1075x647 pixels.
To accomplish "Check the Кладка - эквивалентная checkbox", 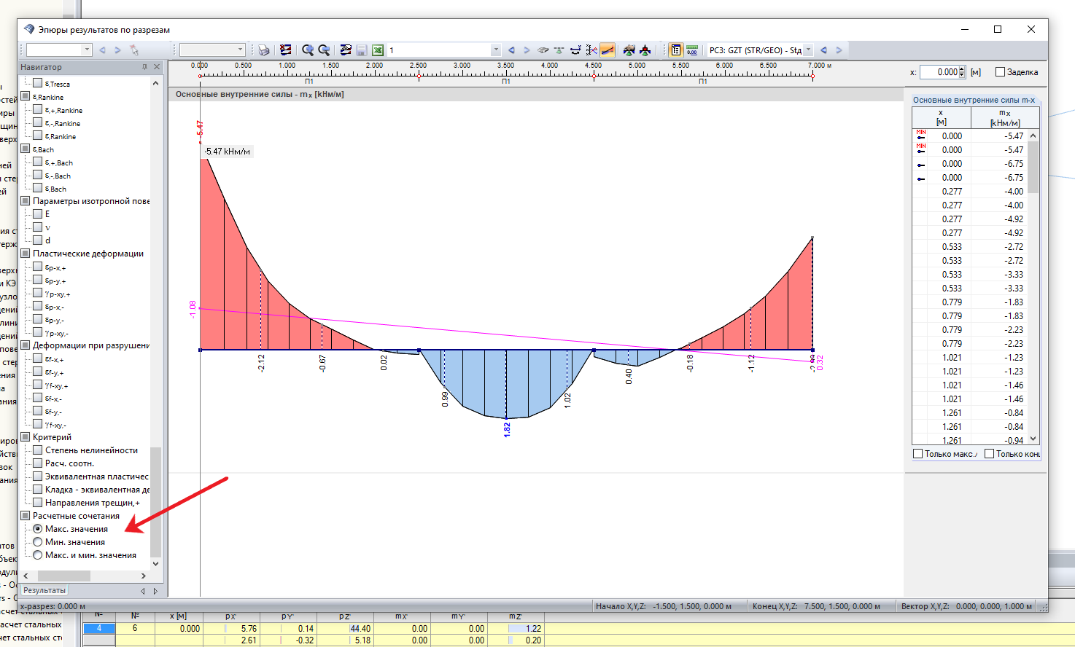I will [38, 490].
